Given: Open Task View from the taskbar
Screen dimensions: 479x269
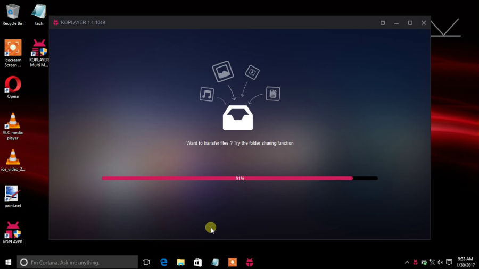Looking at the screenshot, I should pyautogui.click(x=146, y=262).
